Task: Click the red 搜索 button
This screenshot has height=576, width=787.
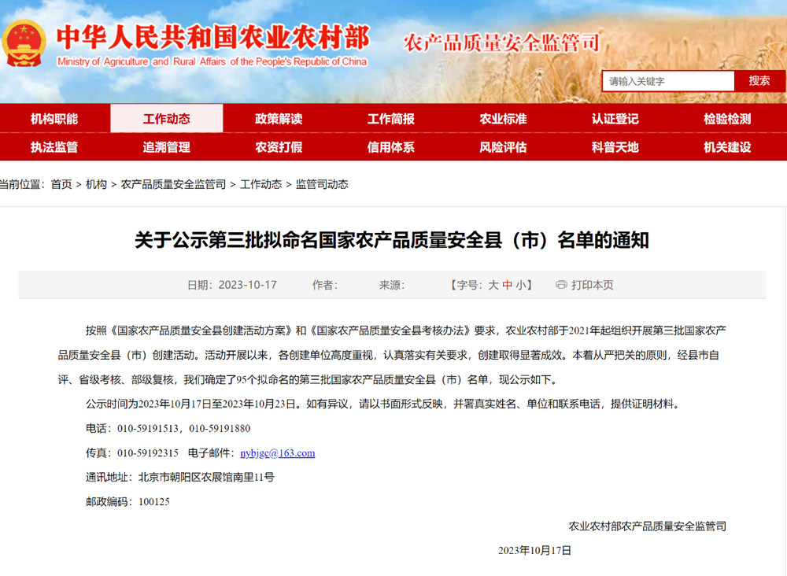Action: tap(759, 81)
